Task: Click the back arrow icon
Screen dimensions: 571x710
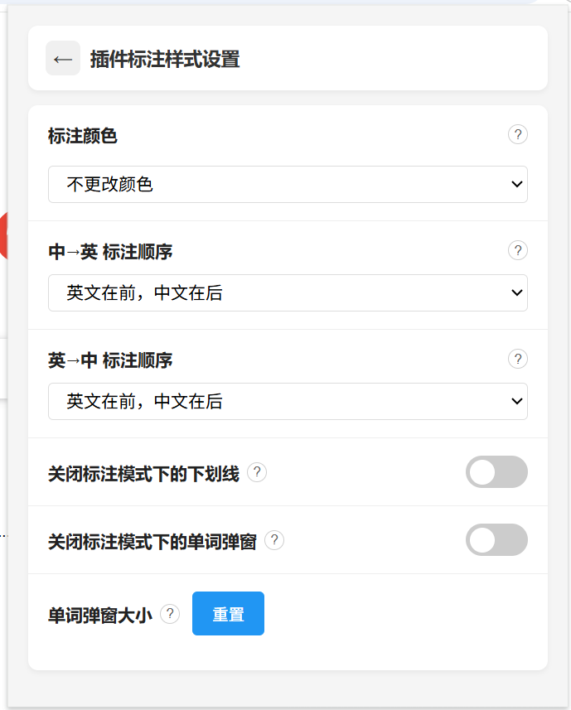Action: coord(63,58)
